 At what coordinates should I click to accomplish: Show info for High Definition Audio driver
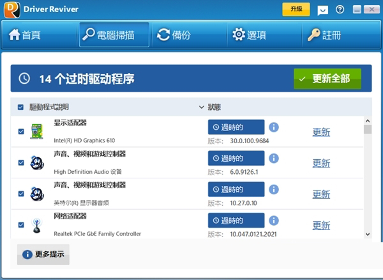point(274,158)
